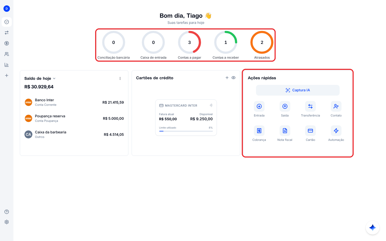
Task: Open the Caixa da barbearia account row
Action: [x=74, y=134]
